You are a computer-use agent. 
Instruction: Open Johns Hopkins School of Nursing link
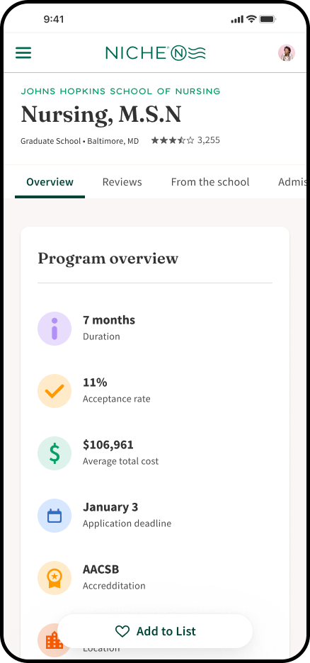pyautogui.click(x=121, y=91)
